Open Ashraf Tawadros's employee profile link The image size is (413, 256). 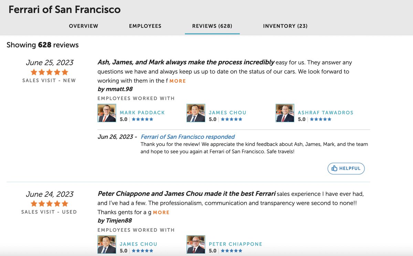(326, 113)
